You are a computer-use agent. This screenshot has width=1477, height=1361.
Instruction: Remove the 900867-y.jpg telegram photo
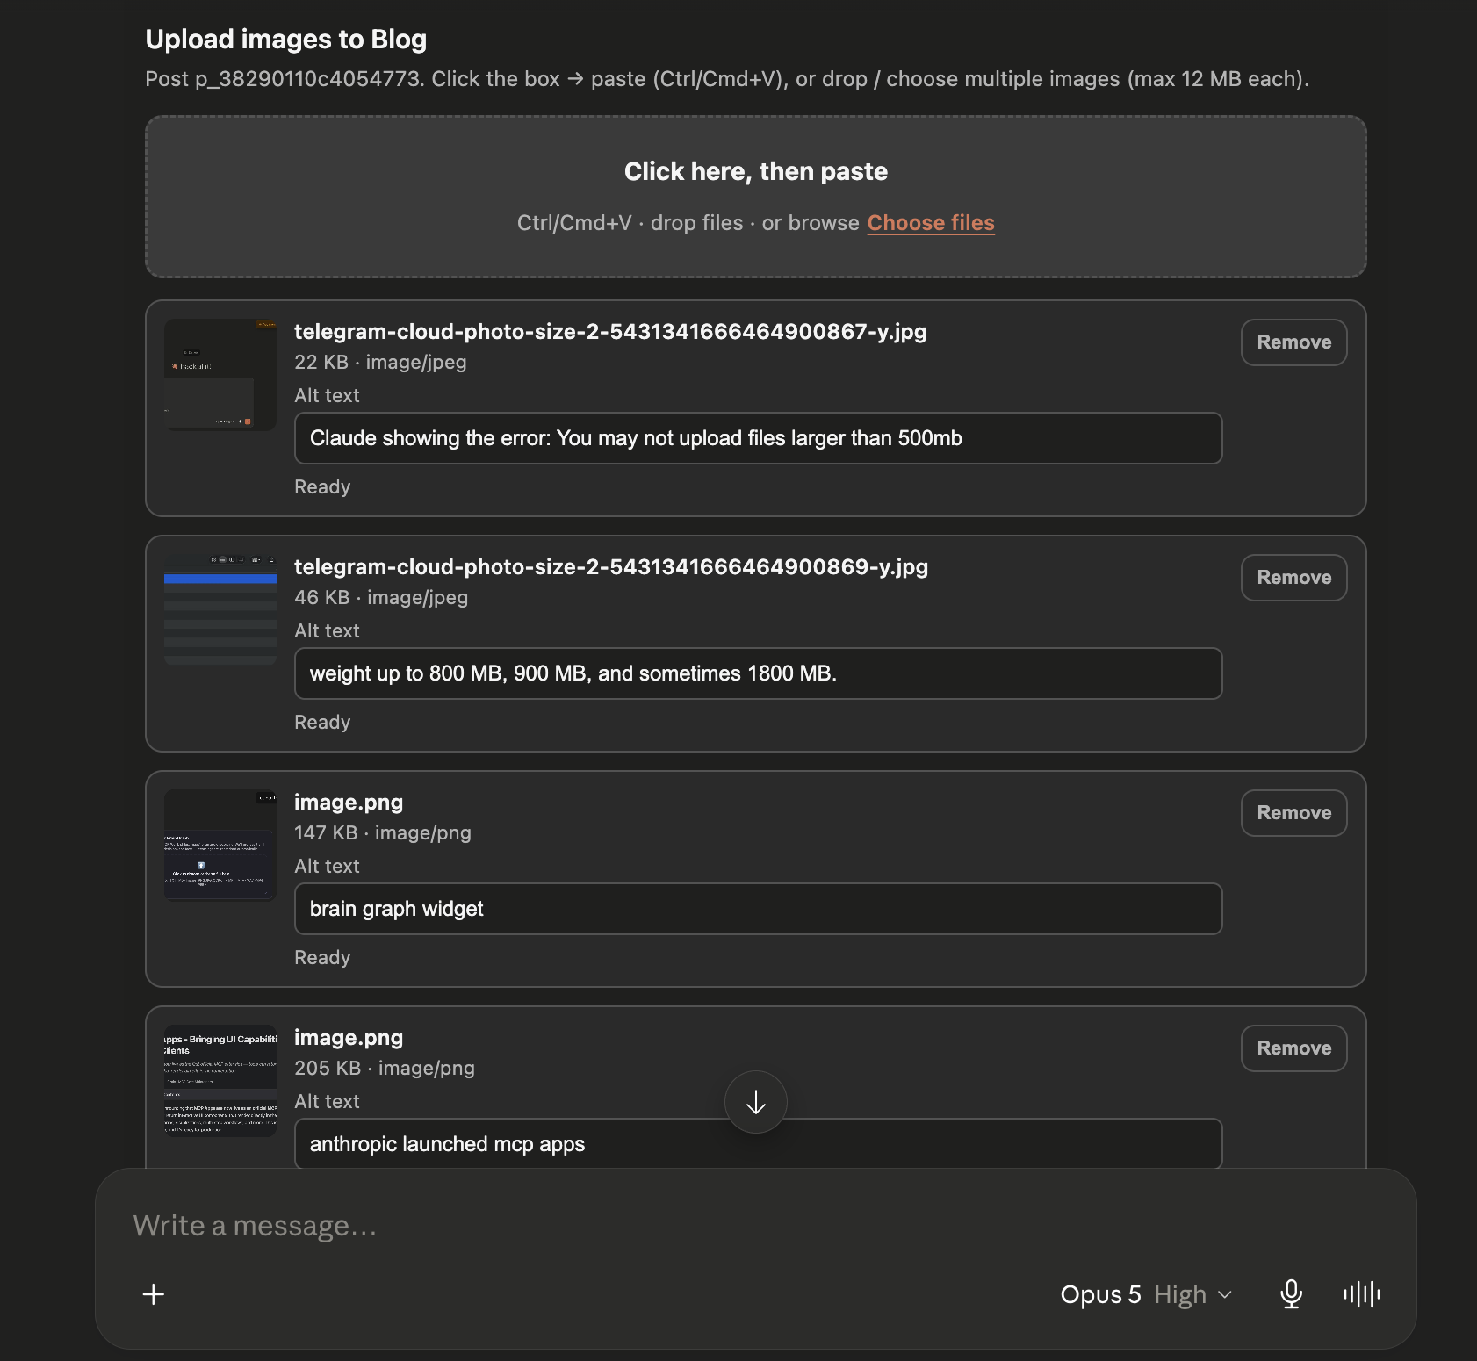tap(1294, 342)
